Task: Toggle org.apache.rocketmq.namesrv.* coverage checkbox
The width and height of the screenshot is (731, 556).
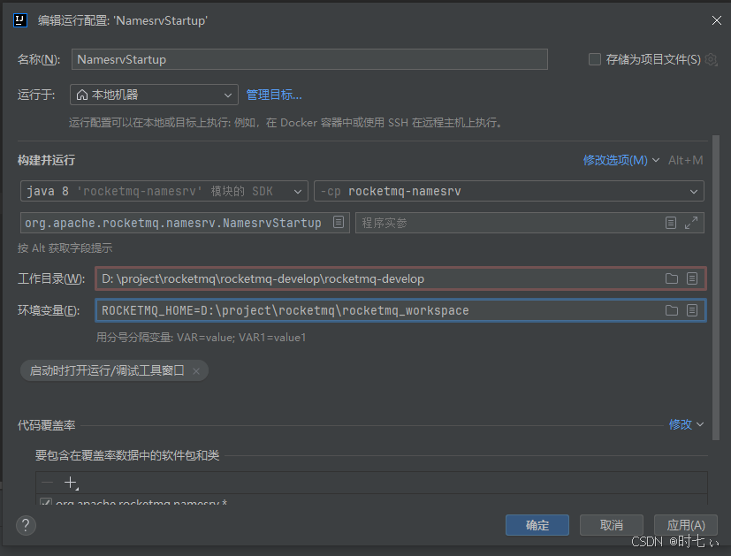Action: click(x=47, y=502)
